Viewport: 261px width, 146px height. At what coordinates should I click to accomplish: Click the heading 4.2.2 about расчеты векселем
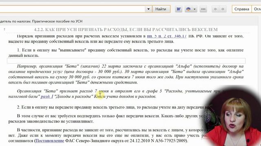(x=126, y=30)
